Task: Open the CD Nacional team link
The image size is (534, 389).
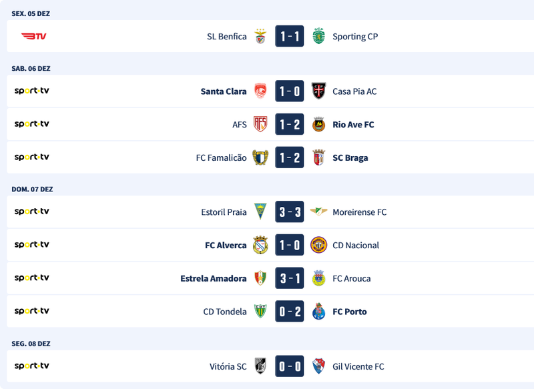Action: pyautogui.click(x=356, y=246)
